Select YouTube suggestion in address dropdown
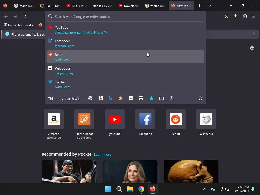The width and height of the screenshot is (260, 195). pyautogui.click(x=125, y=30)
